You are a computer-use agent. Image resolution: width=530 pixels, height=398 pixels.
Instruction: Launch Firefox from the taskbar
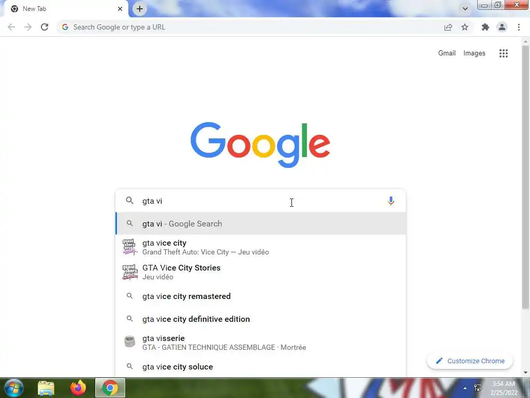pyautogui.click(x=78, y=388)
